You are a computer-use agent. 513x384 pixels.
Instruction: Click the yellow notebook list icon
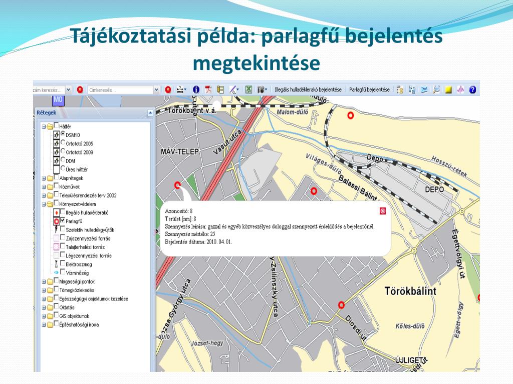click(x=220, y=89)
